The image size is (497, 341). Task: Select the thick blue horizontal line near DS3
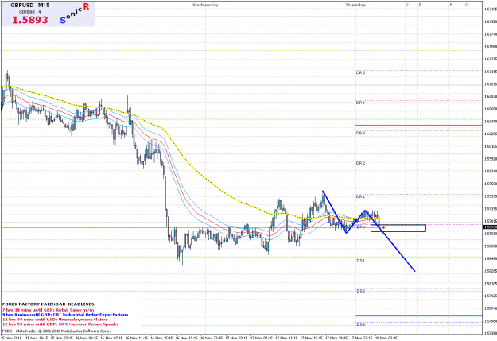tap(418, 316)
